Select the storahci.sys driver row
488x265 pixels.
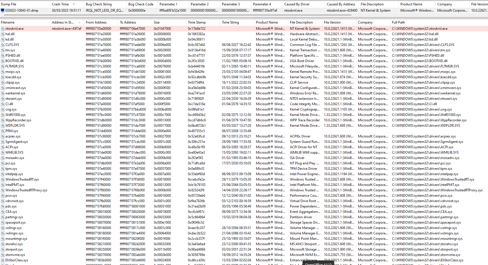click(x=244, y=244)
